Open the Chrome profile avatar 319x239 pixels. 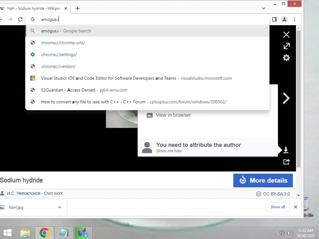click(284, 19)
